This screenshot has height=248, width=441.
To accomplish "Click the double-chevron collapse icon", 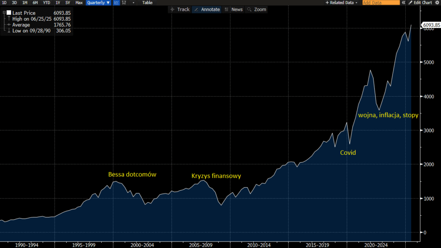I will (404, 3).
